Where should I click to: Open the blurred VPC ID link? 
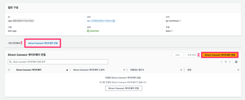(101, 21)
